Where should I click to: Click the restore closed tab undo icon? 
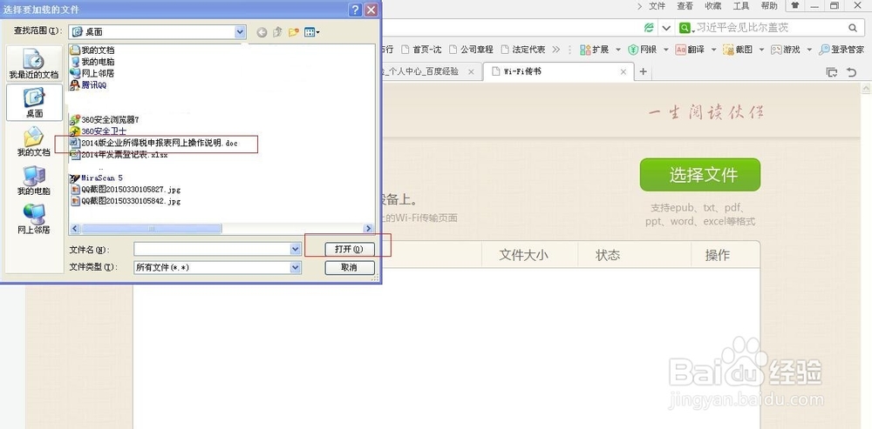coord(851,72)
